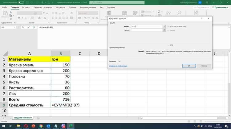Viewport: 231px width, 129px height.
Task: Toggle Italic formatting button
Action: [x=22, y=18]
